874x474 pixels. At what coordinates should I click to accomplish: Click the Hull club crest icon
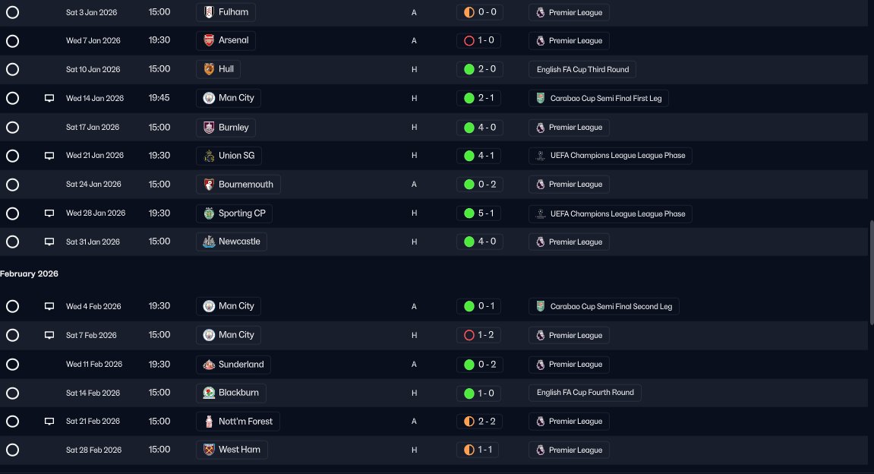click(x=209, y=69)
